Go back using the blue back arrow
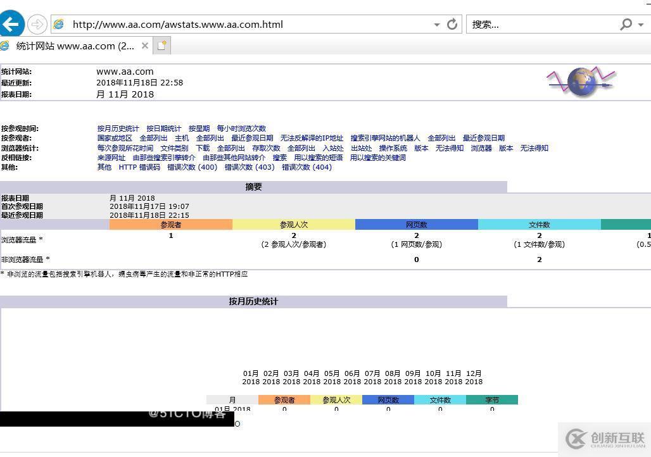Viewport: 651px width, 457px height. [x=11, y=23]
